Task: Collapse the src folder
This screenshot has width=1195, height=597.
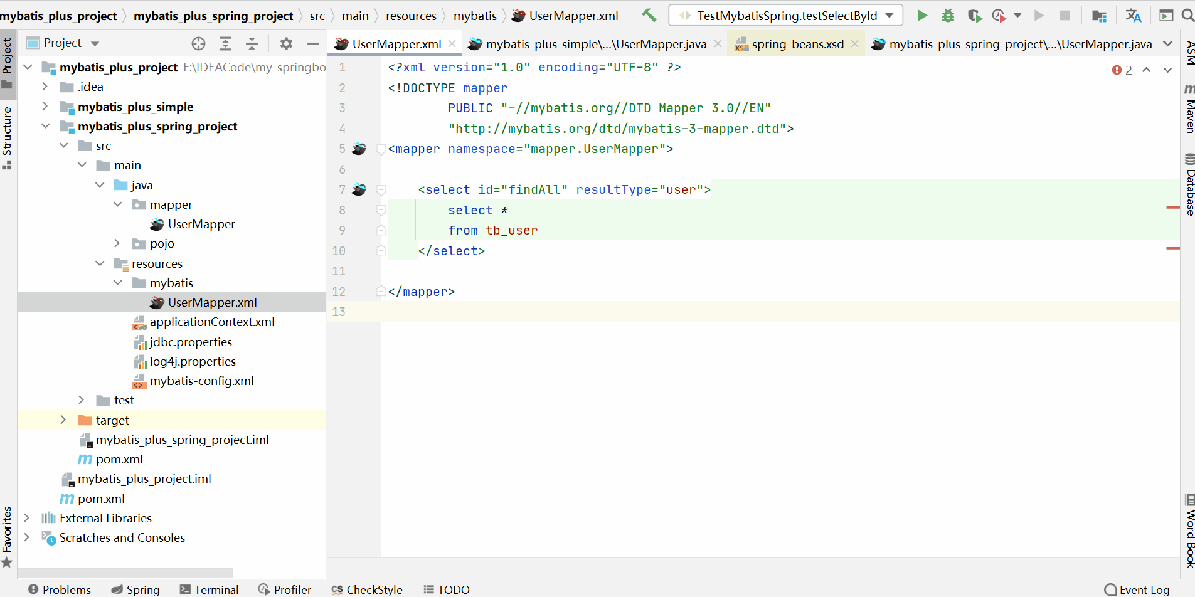Action: [x=63, y=145]
